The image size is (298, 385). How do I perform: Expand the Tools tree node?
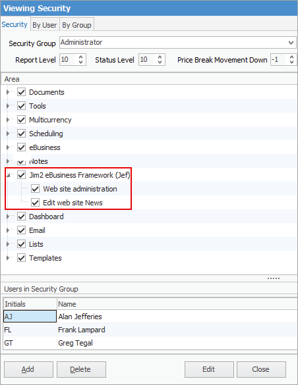(x=8, y=106)
